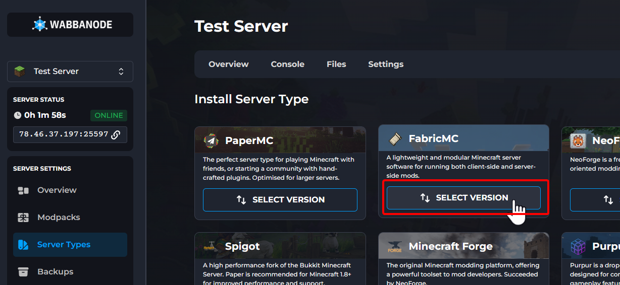Screen dimensions: 620x285
Task: Click the NeoForge fox logo icon
Action: tap(578, 140)
